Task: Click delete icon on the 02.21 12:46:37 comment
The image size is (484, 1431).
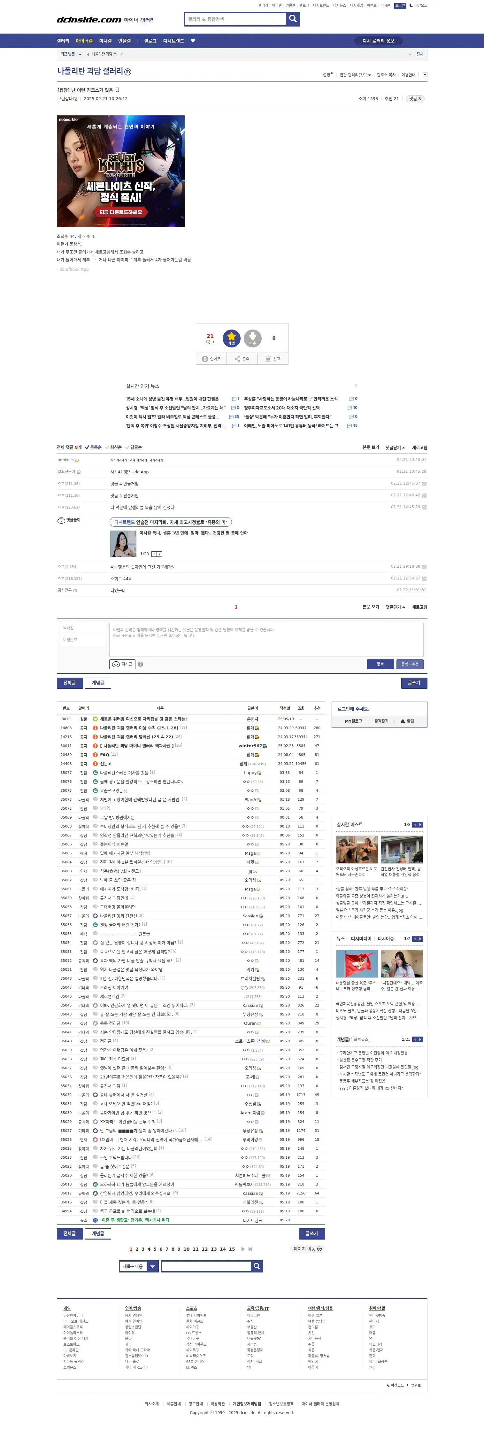Action: [x=424, y=484]
